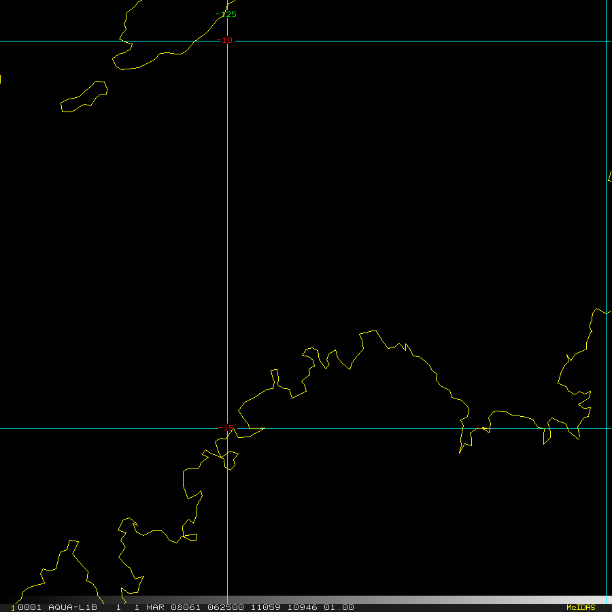
Task: Click the yellow McIDAS label
Action: pos(581,607)
